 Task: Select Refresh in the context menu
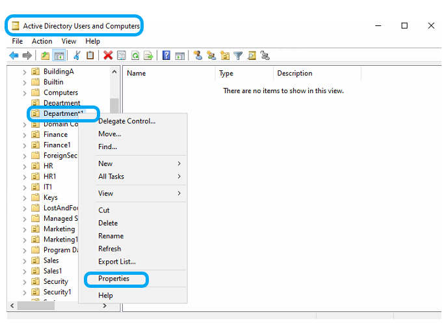(x=133, y=249)
